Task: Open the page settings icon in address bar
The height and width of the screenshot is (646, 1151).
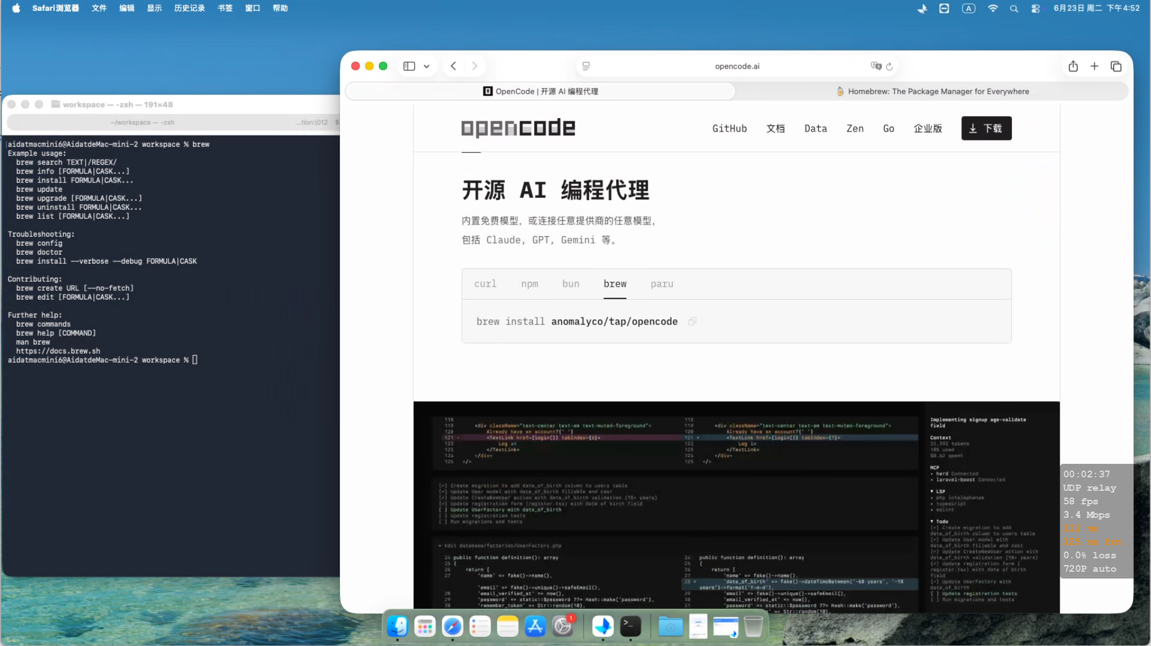Action: (586, 66)
